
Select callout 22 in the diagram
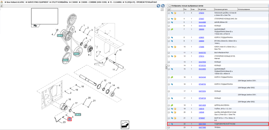69,119
